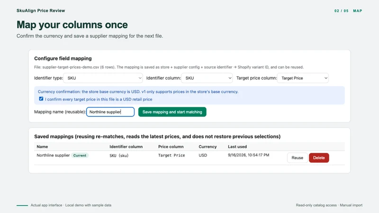Click the Mapping name input field
Viewport: 379px width, 213px height.
coord(110,112)
